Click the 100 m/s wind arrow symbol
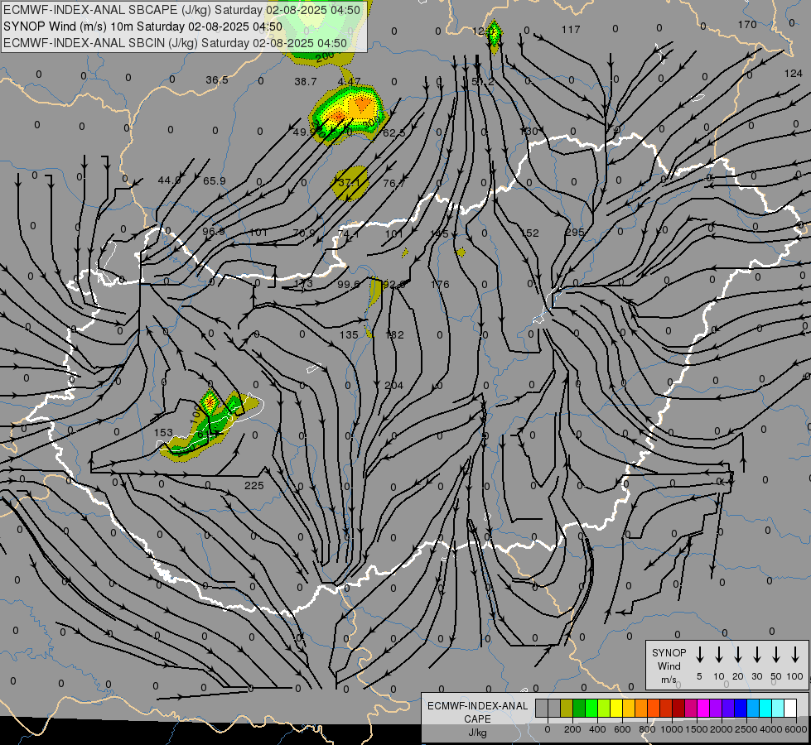This screenshot has width=811, height=745. (x=795, y=655)
